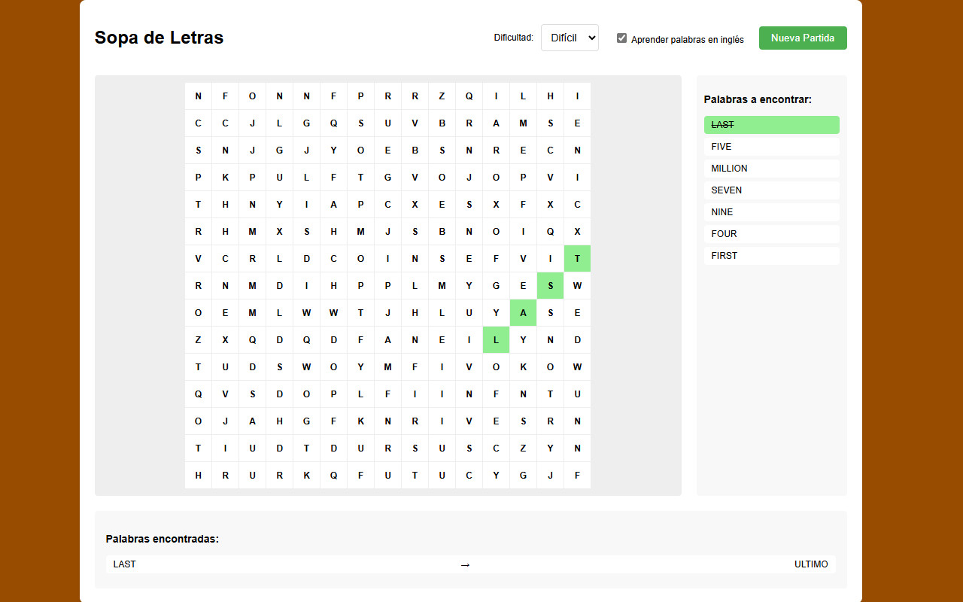Click the Sopa de Letras title
963x602 pixels.
click(x=159, y=38)
